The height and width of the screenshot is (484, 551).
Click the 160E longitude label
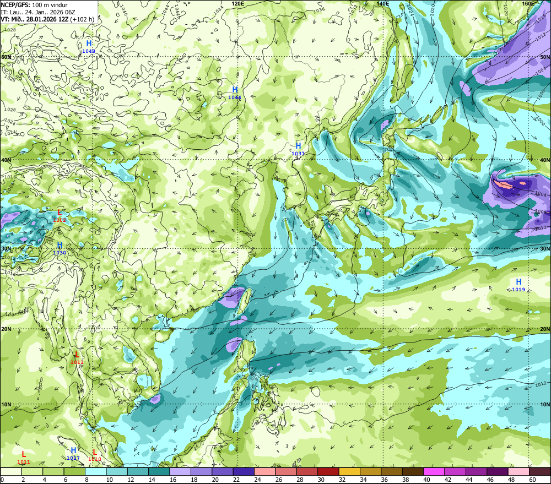[528, 3]
